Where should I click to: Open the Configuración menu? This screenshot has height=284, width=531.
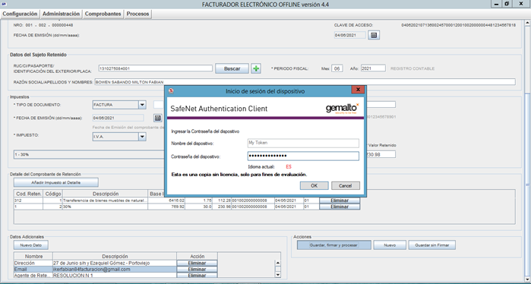pyautogui.click(x=20, y=14)
